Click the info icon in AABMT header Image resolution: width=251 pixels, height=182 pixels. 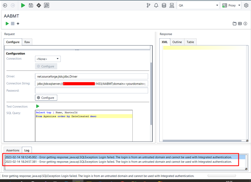click(245, 24)
